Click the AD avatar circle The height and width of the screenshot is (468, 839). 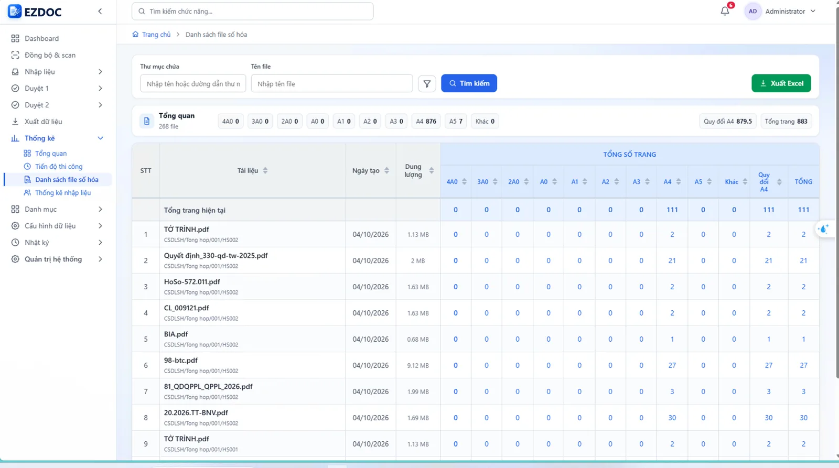[x=752, y=11]
